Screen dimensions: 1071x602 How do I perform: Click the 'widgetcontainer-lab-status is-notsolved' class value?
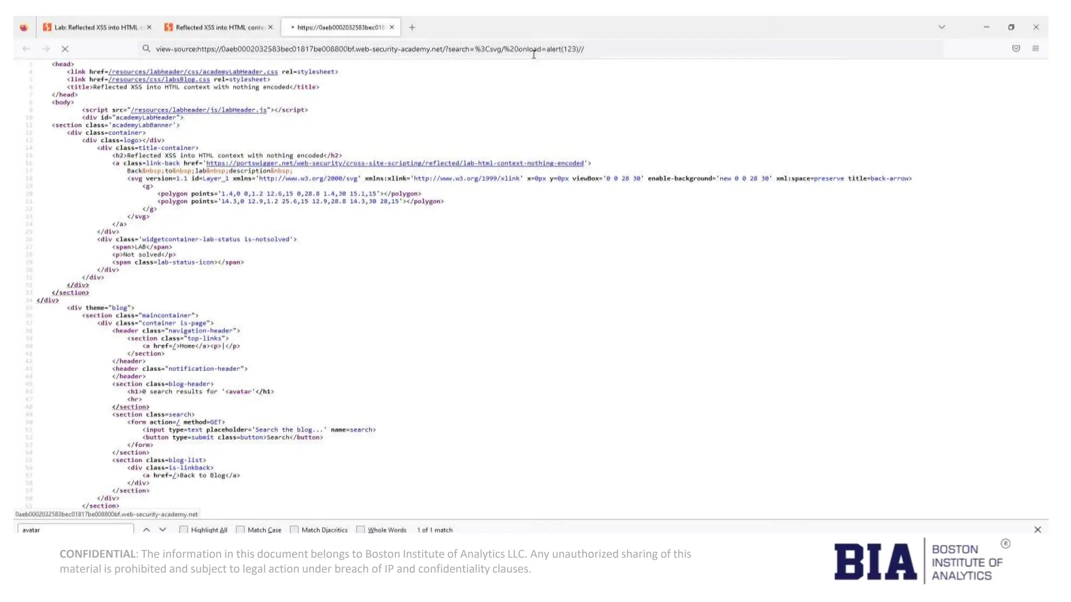(x=217, y=239)
